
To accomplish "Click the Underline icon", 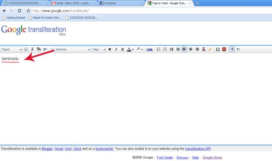I will coord(122,49).
